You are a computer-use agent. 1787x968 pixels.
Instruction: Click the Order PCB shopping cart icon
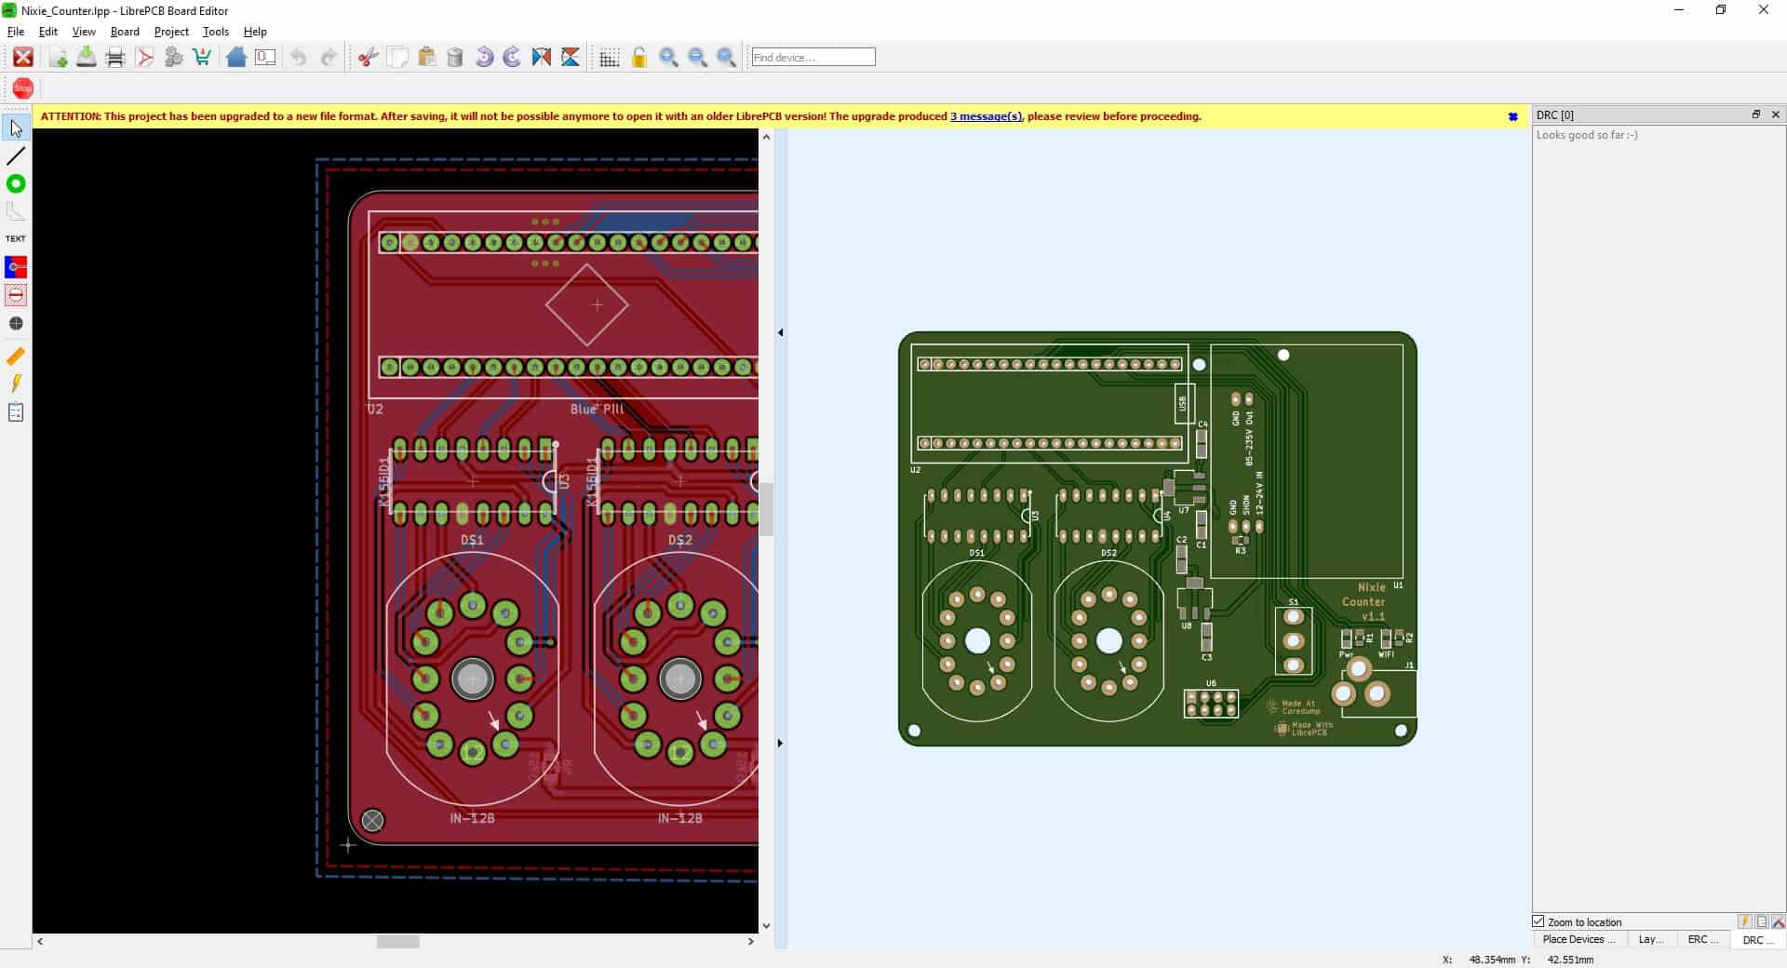tap(203, 57)
